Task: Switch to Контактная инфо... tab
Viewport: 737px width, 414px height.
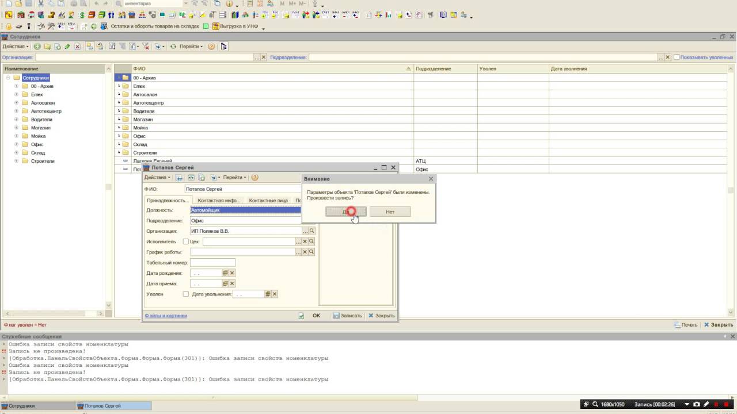Action: [218, 200]
